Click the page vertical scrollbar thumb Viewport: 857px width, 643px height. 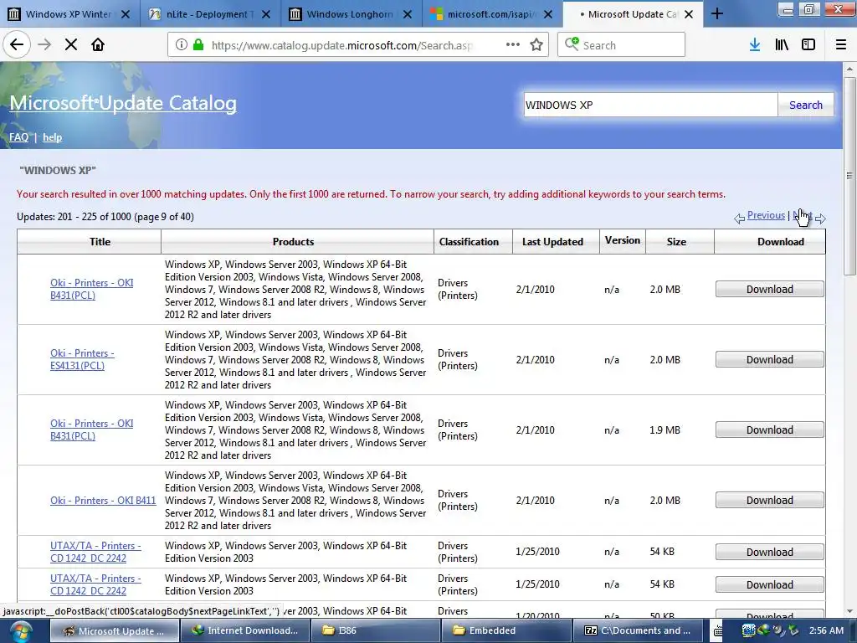(x=849, y=176)
